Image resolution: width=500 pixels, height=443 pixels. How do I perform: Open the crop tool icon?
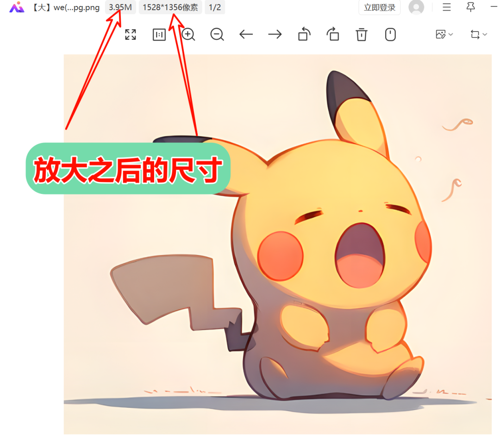(x=475, y=34)
